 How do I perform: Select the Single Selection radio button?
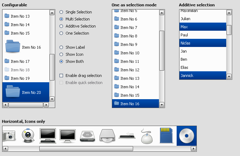click(61, 12)
